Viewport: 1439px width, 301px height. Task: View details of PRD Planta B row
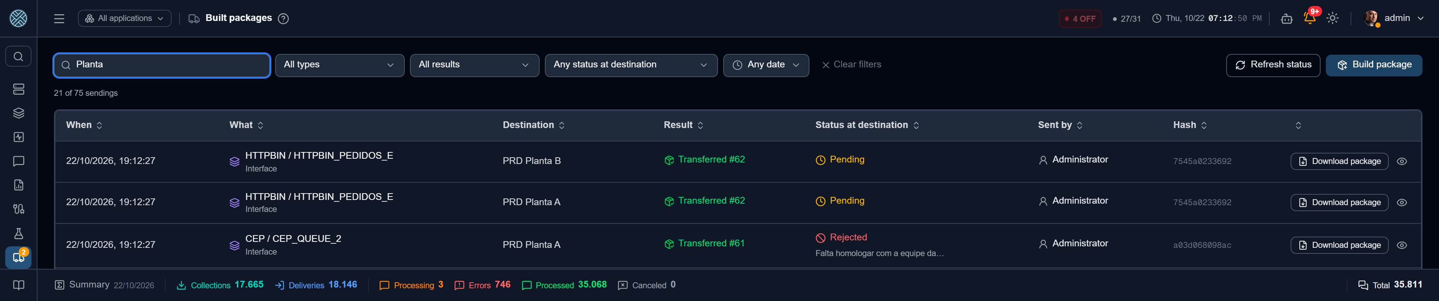click(1402, 161)
